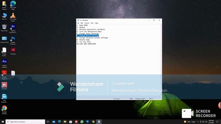Open Task View on the taskbar
This screenshot has height=124, width=221.
48,122
